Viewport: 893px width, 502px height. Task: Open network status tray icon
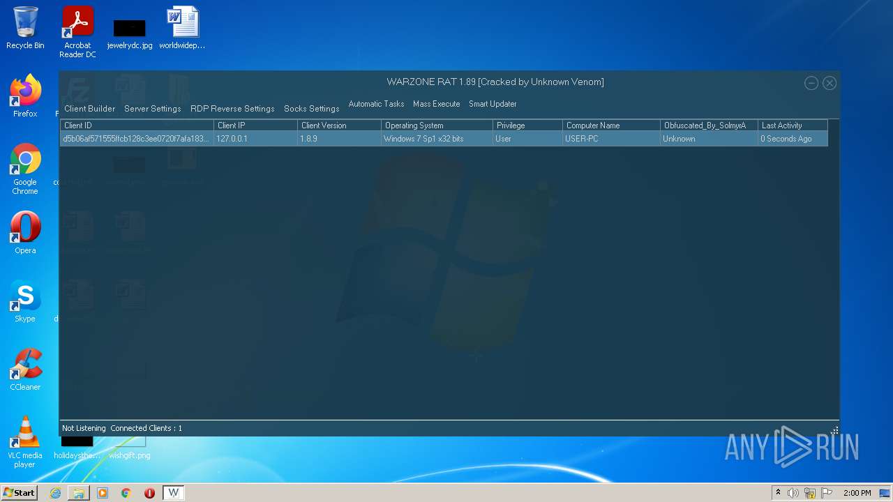[810, 493]
